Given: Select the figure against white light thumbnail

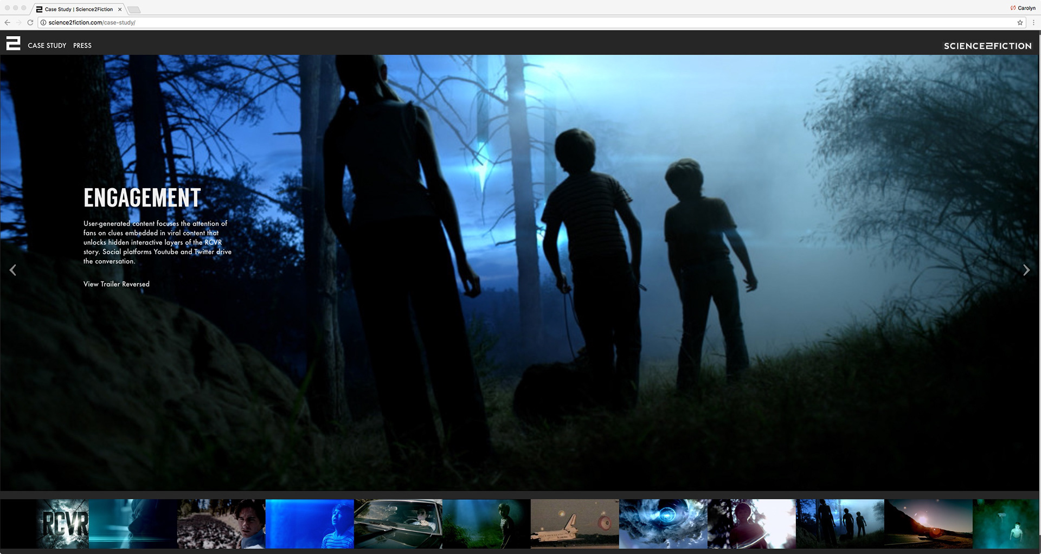Looking at the screenshot, I should (x=751, y=524).
